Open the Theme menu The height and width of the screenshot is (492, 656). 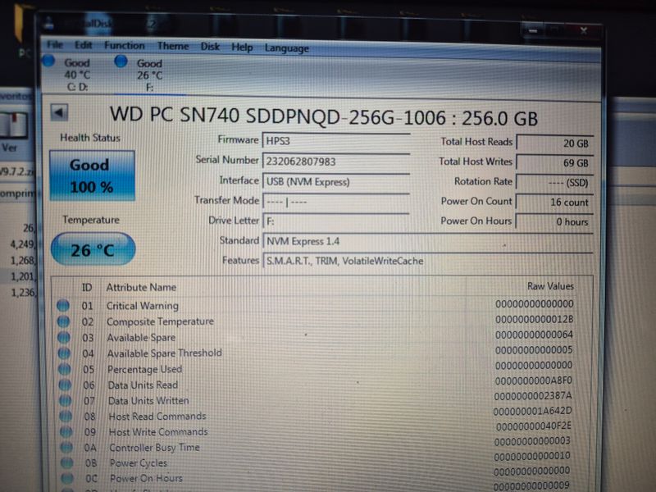pos(173,46)
